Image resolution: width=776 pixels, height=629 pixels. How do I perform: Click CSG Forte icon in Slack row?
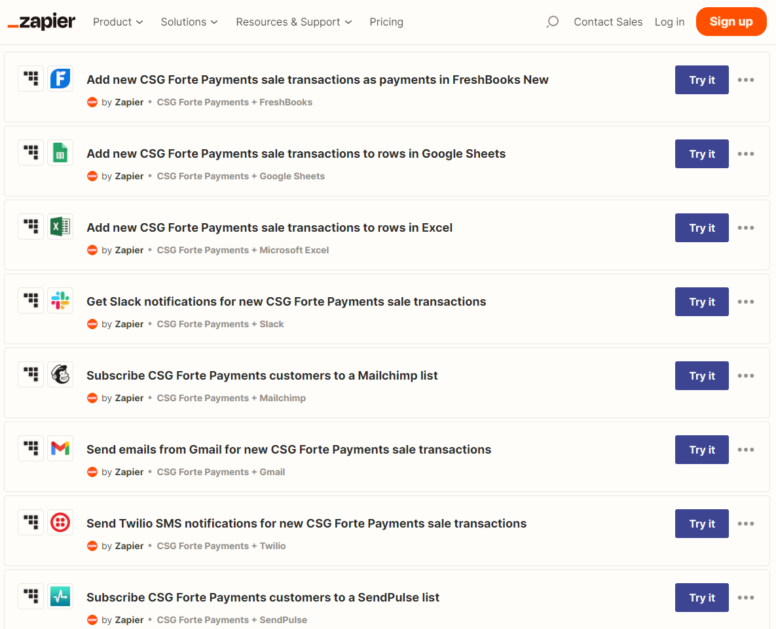point(31,300)
